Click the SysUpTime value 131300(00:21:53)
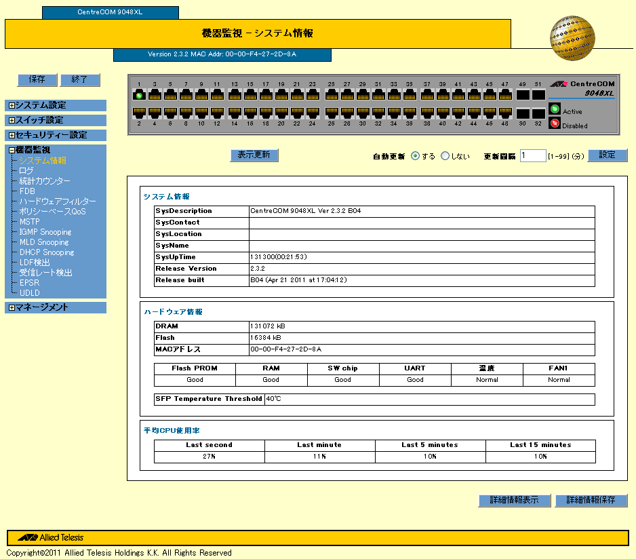 (278, 257)
